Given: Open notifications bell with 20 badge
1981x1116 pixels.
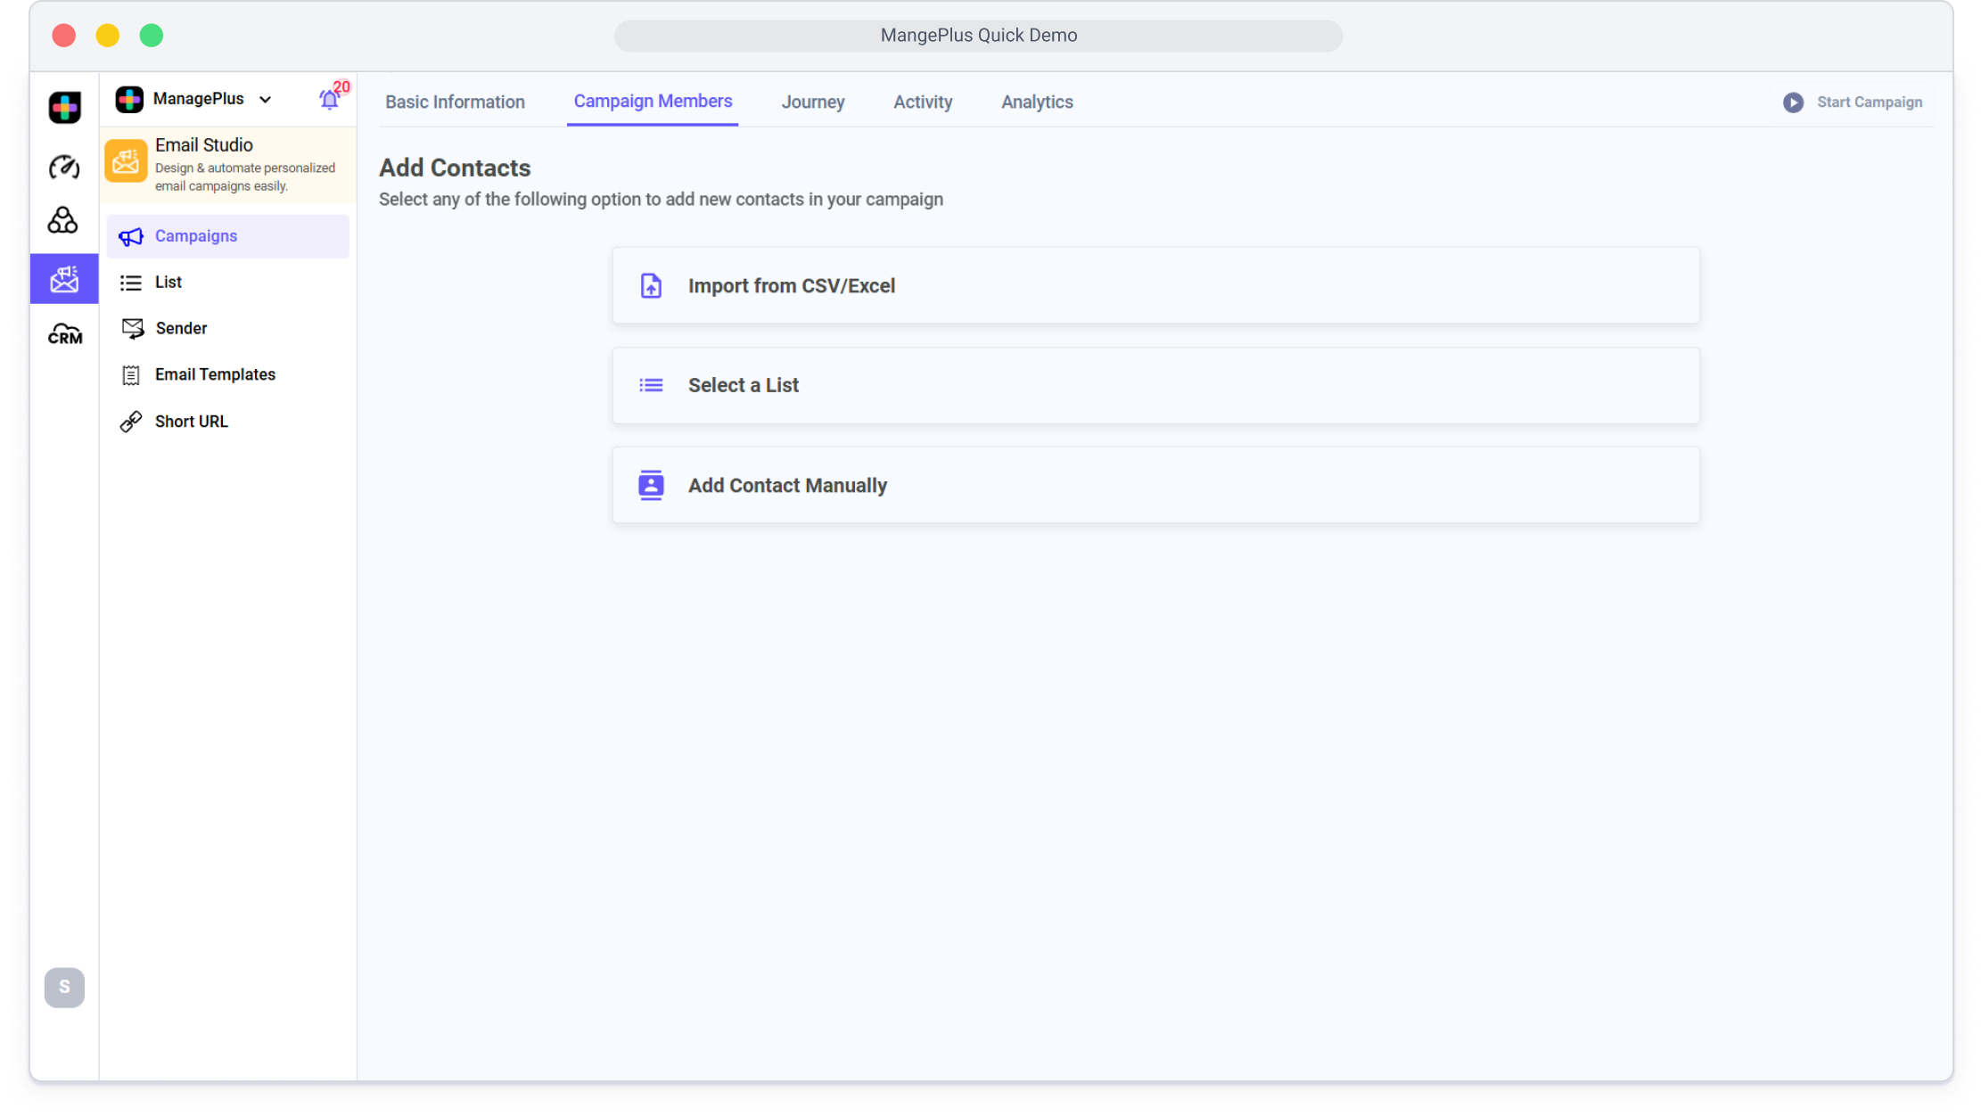Looking at the screenshot, I should pos(329,99).
